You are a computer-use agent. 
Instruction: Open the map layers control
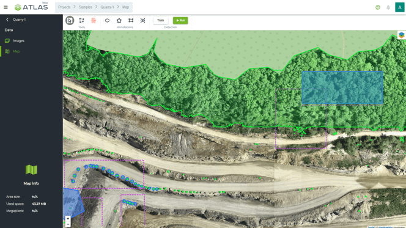[x=402, y=35]
